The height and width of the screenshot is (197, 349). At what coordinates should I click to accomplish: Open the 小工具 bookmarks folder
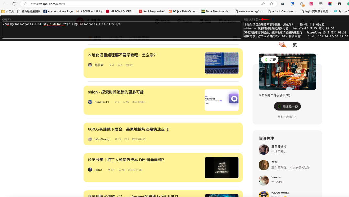(7, 11)
